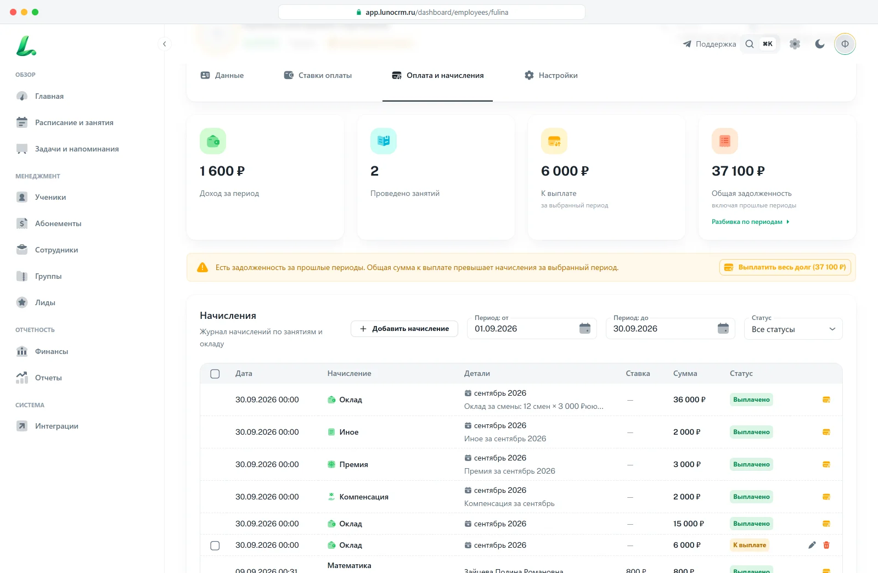Open the Настройки tab
878x573 pixels.
tap(551, 75)
